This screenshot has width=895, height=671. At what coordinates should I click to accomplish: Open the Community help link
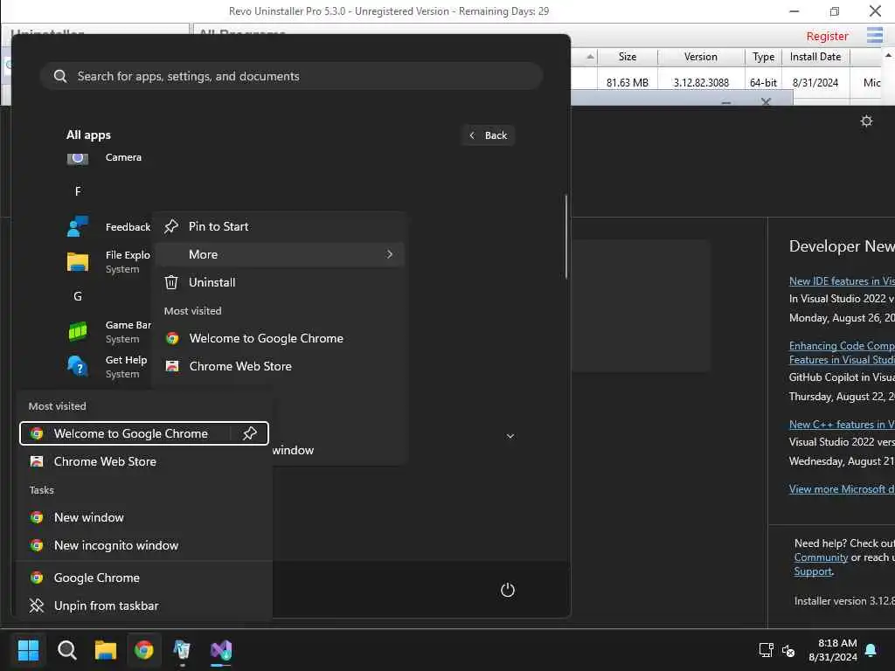tap(821, 557)
